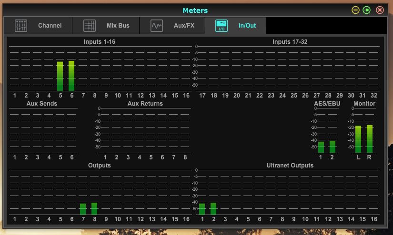This screenshot has width=393, height=235.
Task: Click the Monitor R meter bar
Action: pyautogui.click(x=370, y=139)
